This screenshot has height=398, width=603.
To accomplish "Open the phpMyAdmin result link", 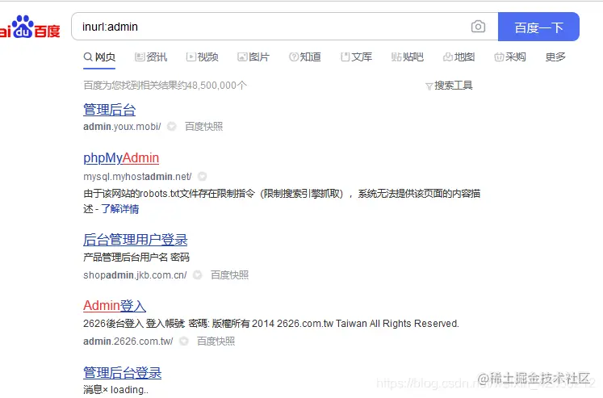I will (121, 157).
